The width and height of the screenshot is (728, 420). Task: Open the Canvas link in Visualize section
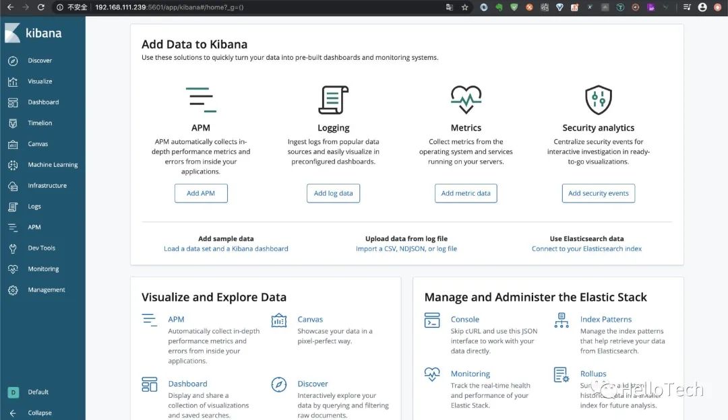(x=310, y=320)
